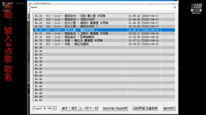This screenshot has height=115, width=206.
Task: Select save slot No. 32 定陶智略战
Action: [x=104, y=37]
